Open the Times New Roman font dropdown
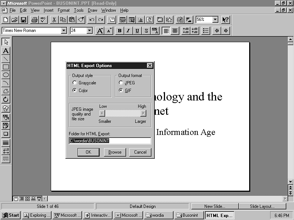The image size is (294, 220). (64, 31)
